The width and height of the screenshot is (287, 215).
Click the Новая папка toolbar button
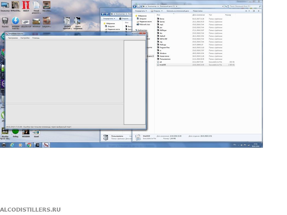tap(198, 11)
